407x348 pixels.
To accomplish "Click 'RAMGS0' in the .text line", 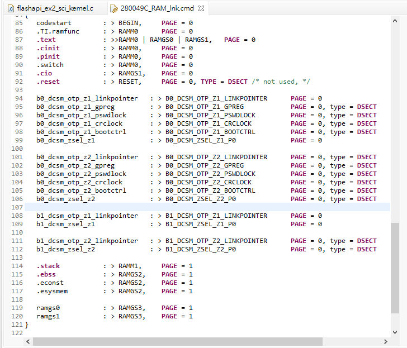I will (162, 40).
